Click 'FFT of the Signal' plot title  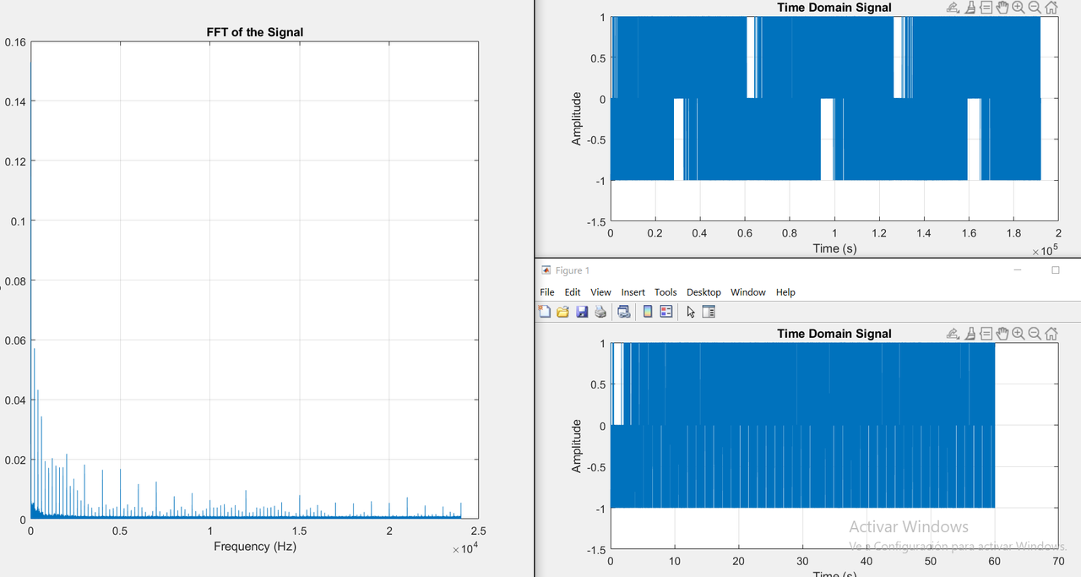tap(255, 32)
